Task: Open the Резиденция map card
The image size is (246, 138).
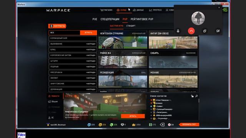Action: (123, 79)
